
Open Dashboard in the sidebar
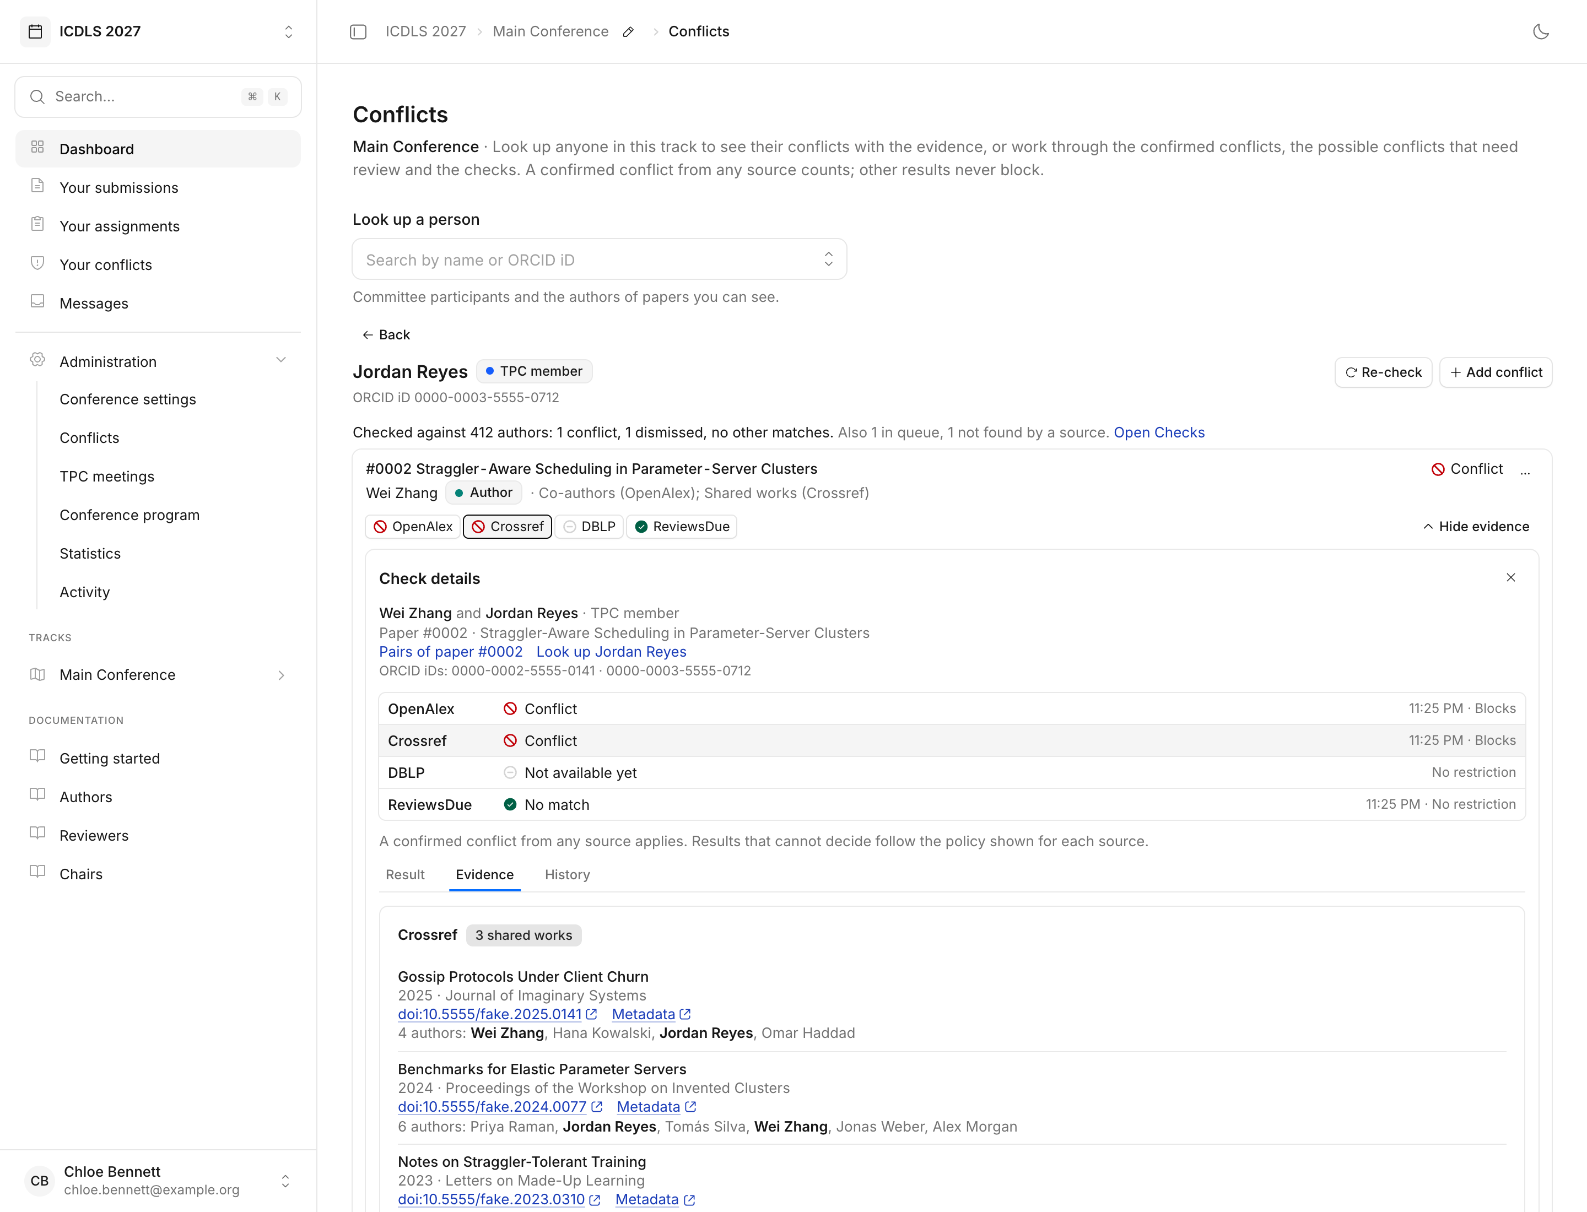click(x=158, y=149)
